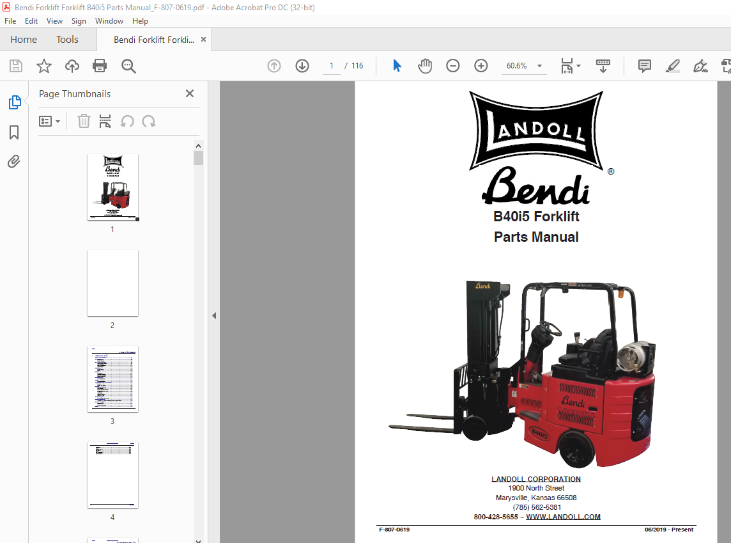Image resolution: width=731 pixels, height=543 pixels.
Task: Open the Sign document pen icon
Action: [x=700, y=66]
